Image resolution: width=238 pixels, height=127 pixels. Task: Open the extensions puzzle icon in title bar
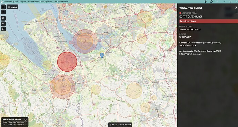tap(211, 2)
